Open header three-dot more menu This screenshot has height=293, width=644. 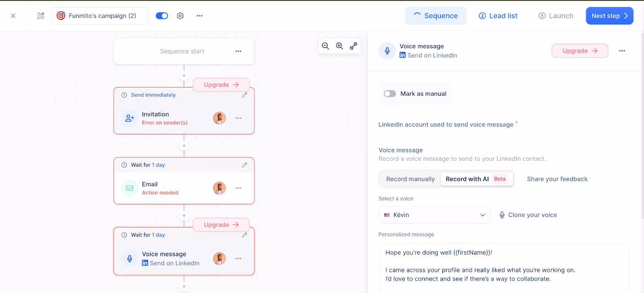coord(200,16)
